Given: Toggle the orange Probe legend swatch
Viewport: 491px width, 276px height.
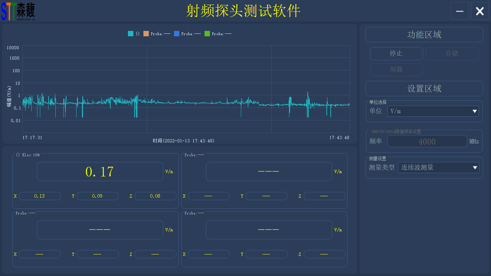Looking at the screenshot, I should (146, 34).
